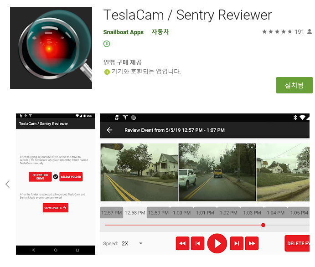This screenshot has height=267, width=315.
Task: Select the 1:02 PM timeline segment
Action: 229,213
